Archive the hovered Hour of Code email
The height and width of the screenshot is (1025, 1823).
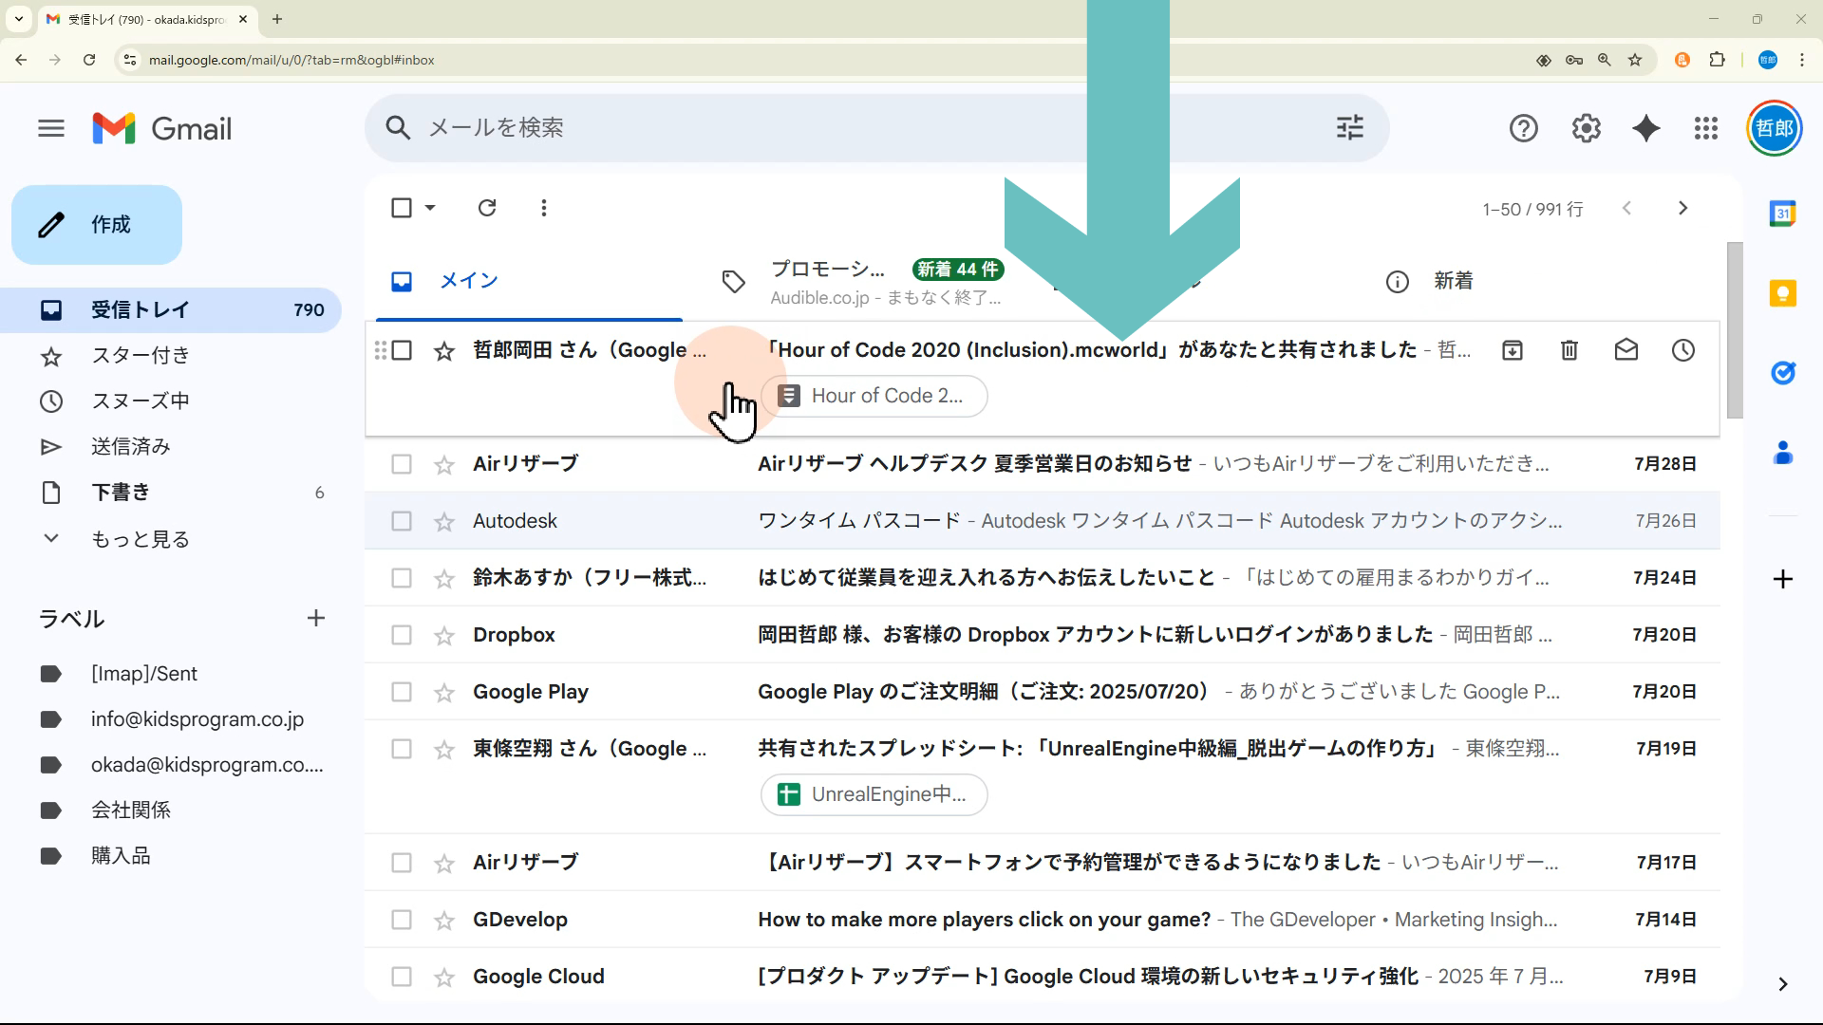click(x=1512, y=350)
